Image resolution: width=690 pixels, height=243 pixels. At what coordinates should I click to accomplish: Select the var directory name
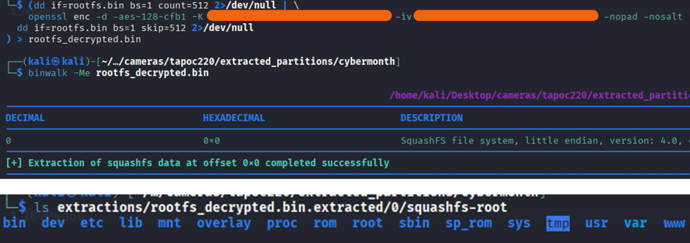point(635,223)
